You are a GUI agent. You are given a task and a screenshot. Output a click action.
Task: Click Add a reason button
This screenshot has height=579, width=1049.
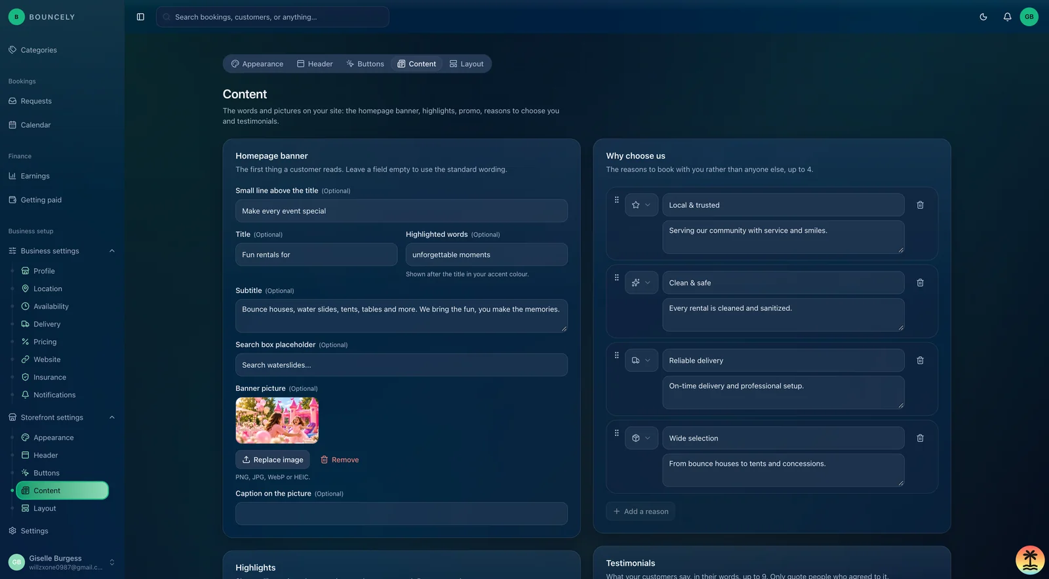pos(641,511)
